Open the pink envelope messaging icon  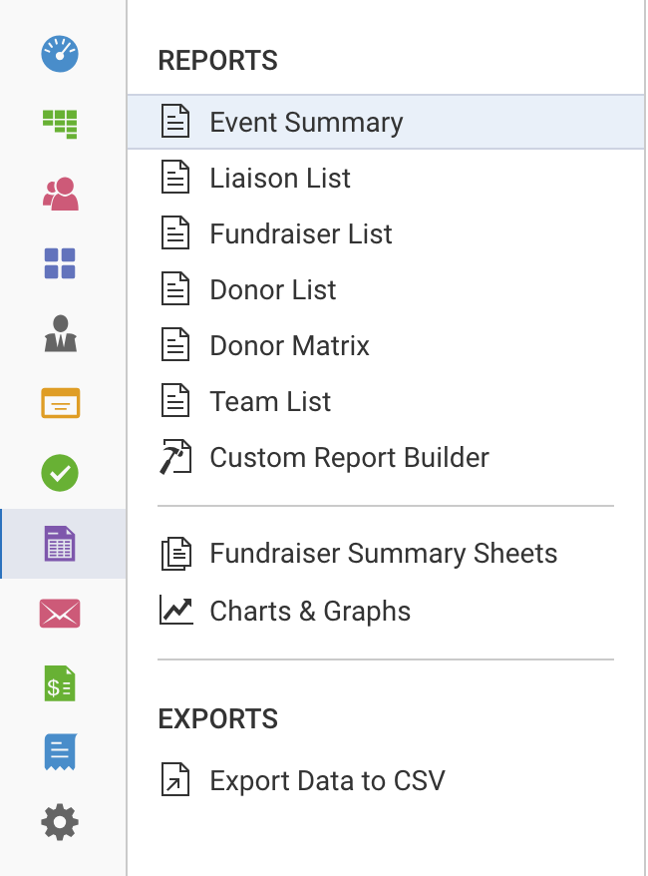coord(60,613)
